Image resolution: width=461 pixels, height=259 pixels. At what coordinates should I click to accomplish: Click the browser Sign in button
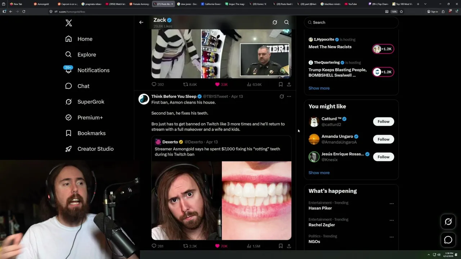click(x=433, y=12)
